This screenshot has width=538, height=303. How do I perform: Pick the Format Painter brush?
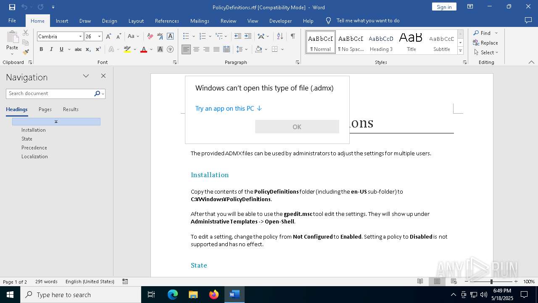point(26,52)
